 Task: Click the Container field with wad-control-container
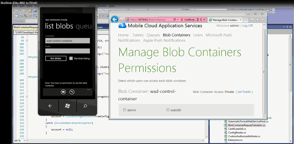tap(67, 41)
